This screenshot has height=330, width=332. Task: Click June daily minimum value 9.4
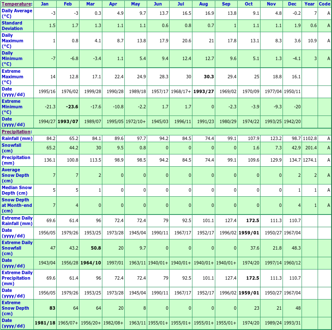point(165,58)
